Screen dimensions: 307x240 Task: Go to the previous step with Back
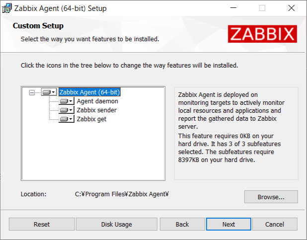(x=182, y=224)
